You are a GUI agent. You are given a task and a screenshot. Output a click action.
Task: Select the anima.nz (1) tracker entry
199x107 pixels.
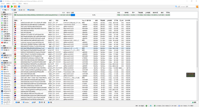(x=6, y=91)
